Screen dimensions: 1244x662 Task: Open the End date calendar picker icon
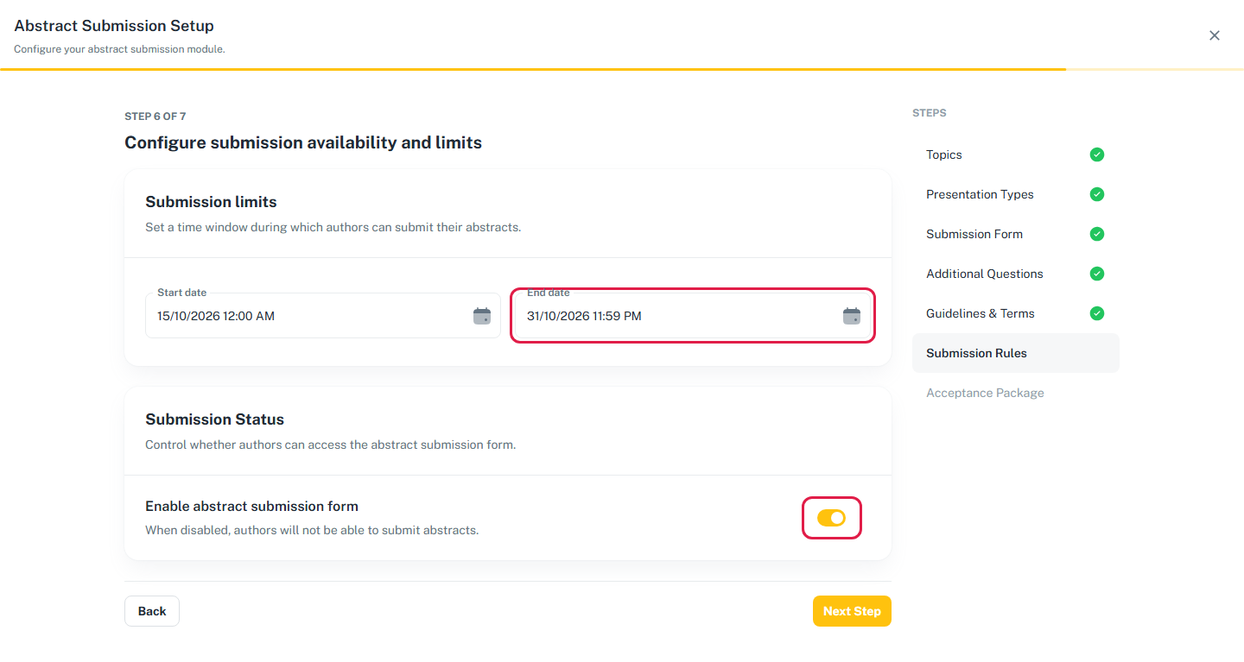click(852, 316)
